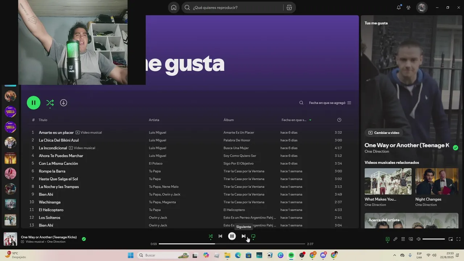The image size is (464, 261).
Task: Click the 'Cambiar a video' button
Action: (384, 133)
